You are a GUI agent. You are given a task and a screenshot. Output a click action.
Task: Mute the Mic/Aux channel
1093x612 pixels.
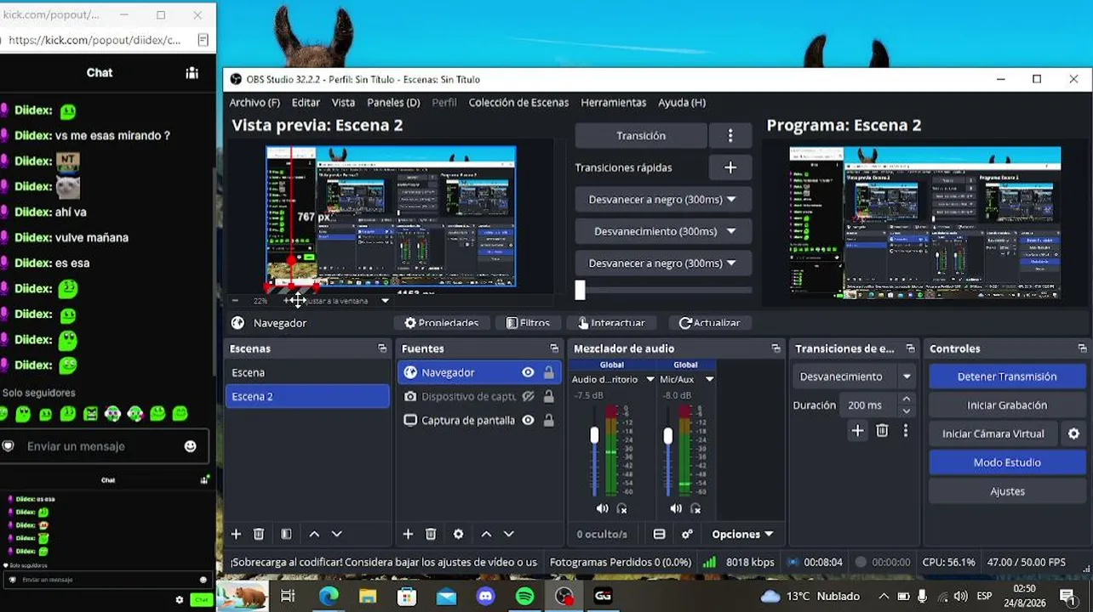pos(675,508)
